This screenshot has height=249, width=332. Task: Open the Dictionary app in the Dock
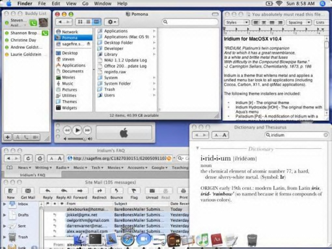216,240
